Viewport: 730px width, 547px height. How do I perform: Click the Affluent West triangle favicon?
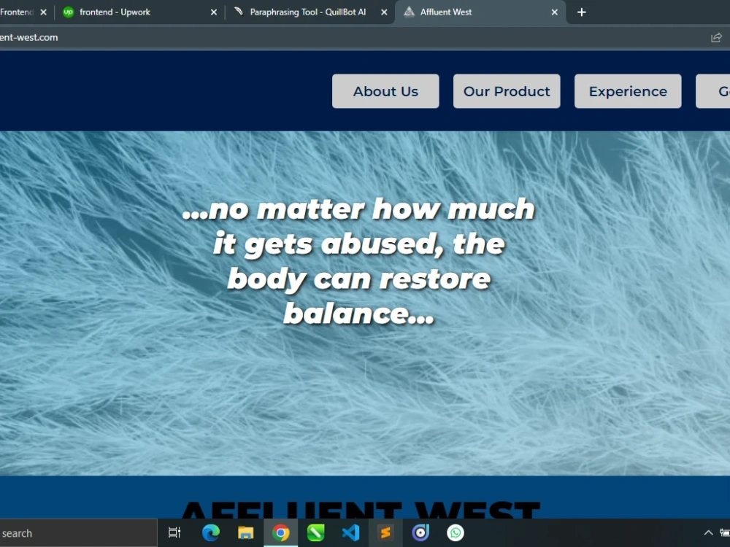(x=409, y=12)
